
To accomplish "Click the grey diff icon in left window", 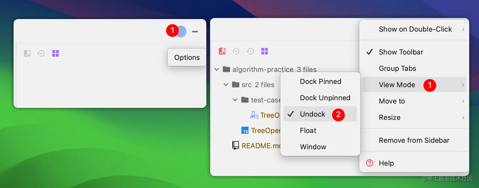I will tap(27, 53).
